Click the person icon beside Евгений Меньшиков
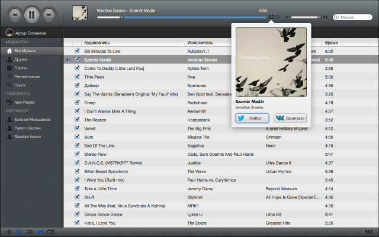Viewport: 379px width, 237px height. tap(9, 120)
